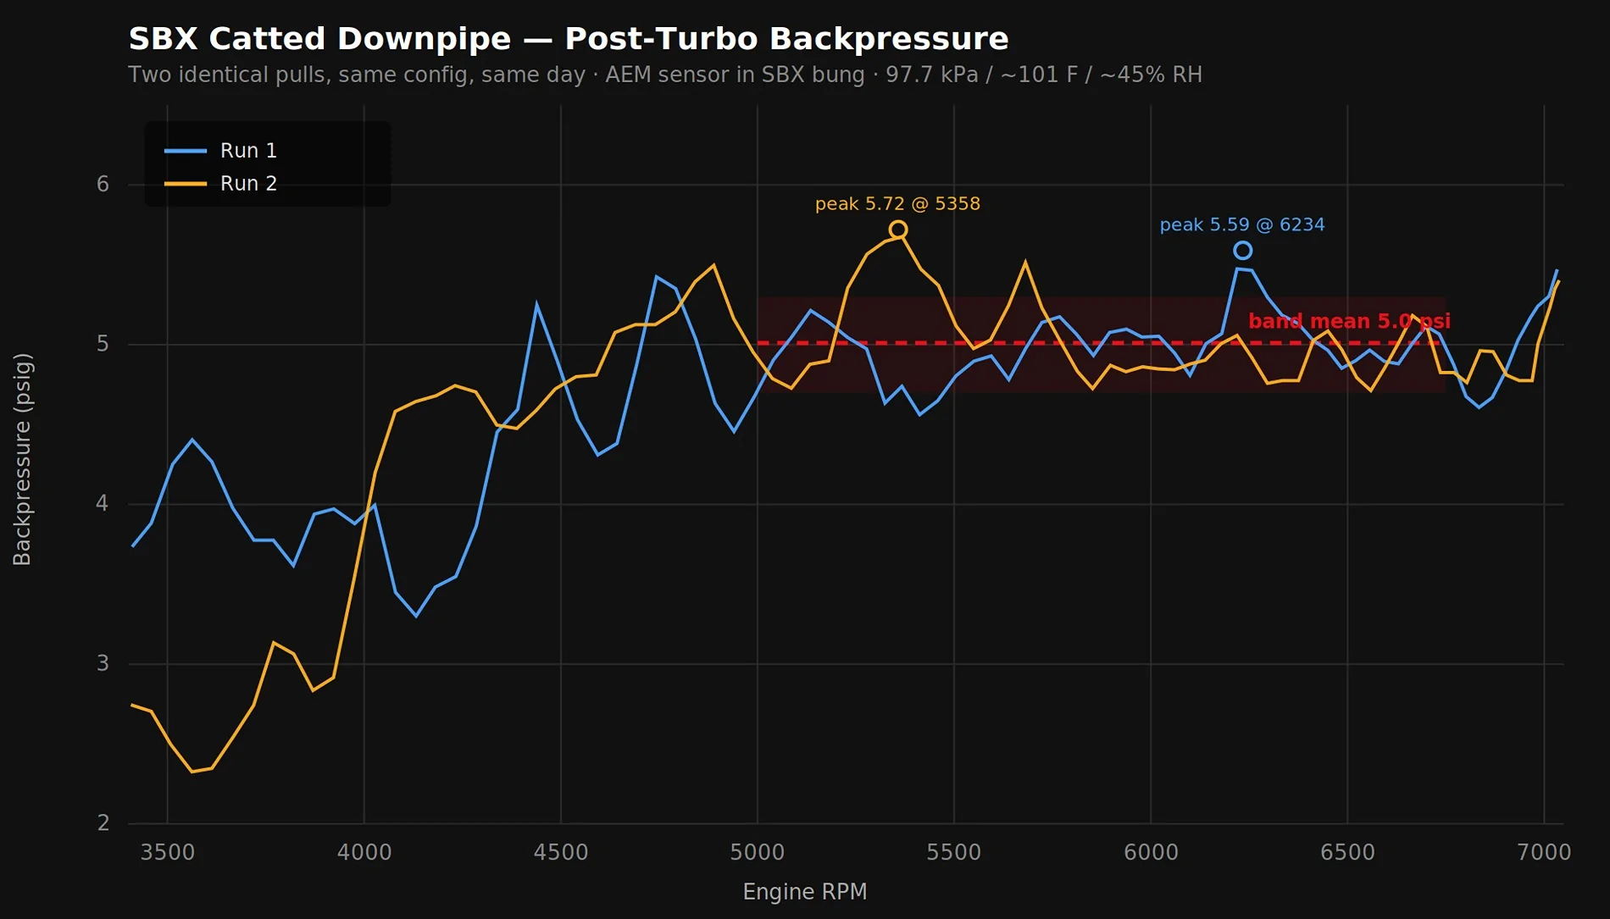Click the 7000 x-axis tick label
The width and height of the screenshot is (1610, 919).
tap(1544, 852)
